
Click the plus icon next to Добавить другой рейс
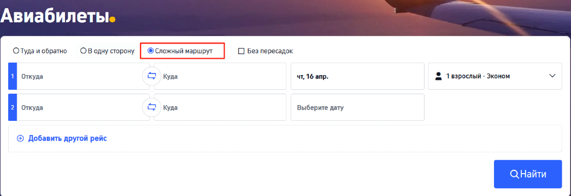pos(20,138)
